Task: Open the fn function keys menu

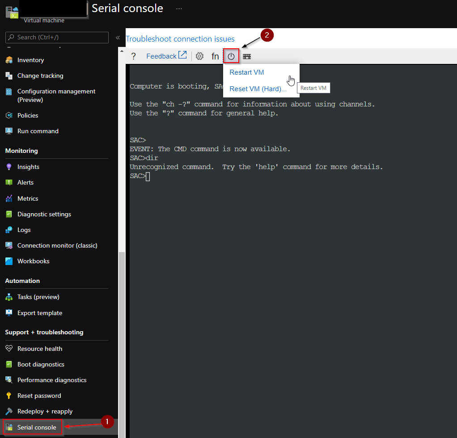Action: 215,56
